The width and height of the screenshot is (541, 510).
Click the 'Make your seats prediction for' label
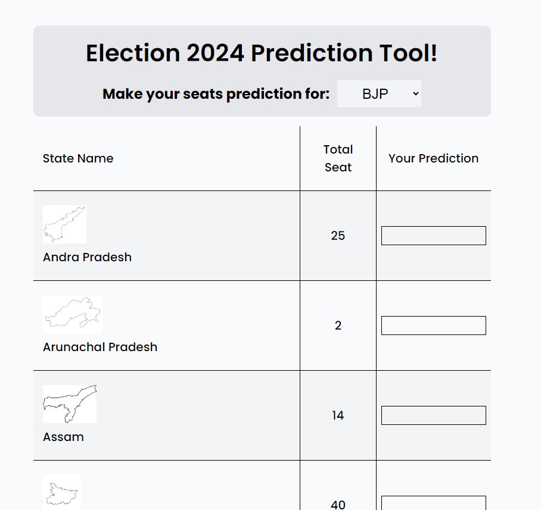pyautogui.click(x=216, y=94)
